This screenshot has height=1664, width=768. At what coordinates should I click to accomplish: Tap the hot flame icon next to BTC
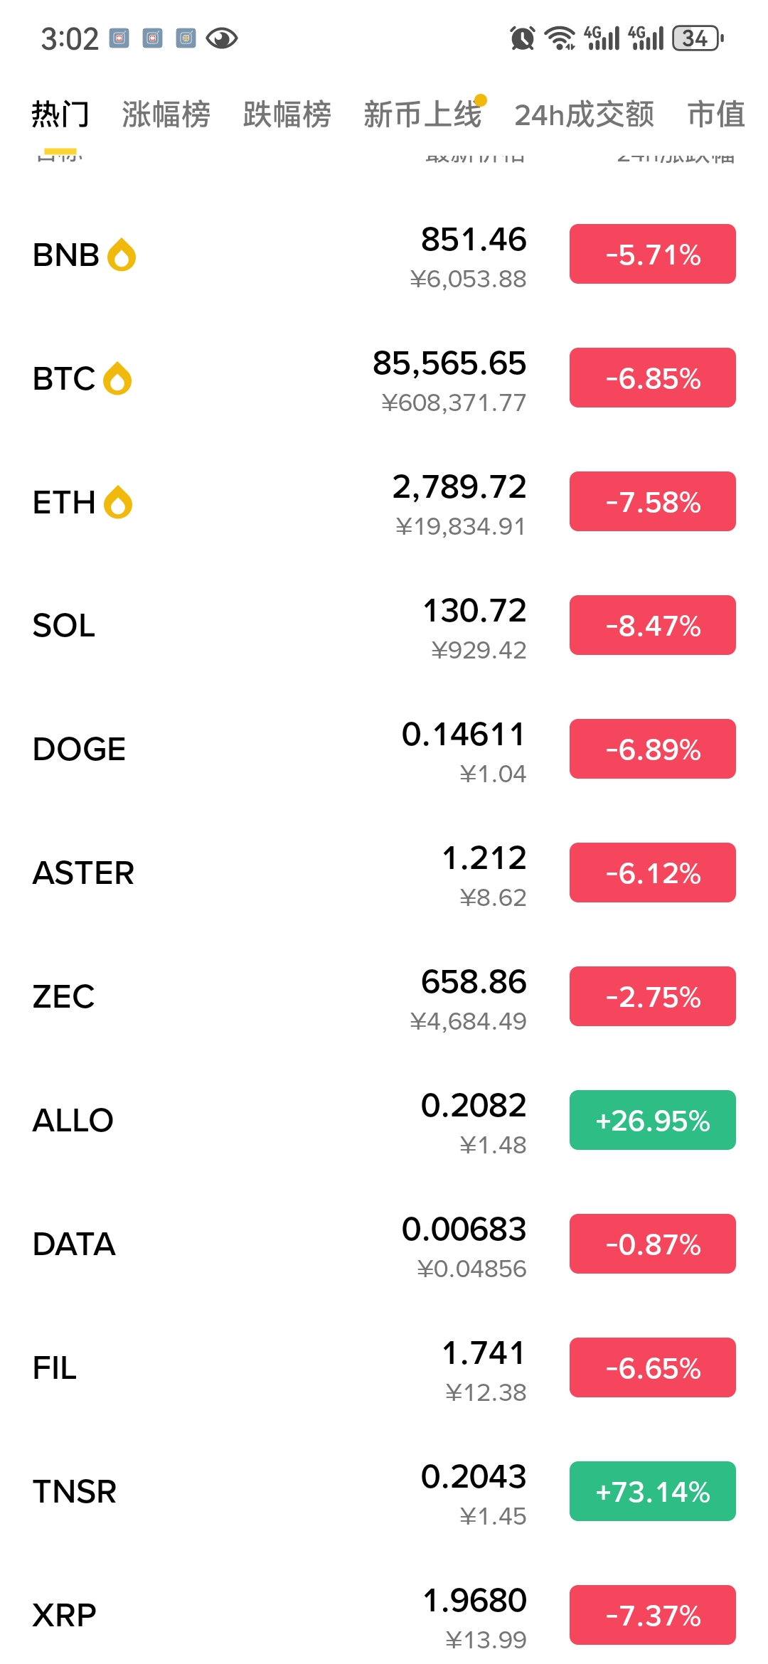click(117, 378)
